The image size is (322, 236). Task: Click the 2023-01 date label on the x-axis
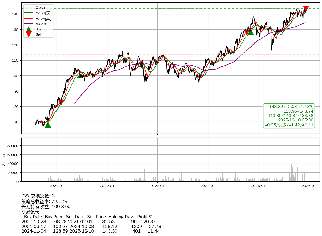point(157,186)
